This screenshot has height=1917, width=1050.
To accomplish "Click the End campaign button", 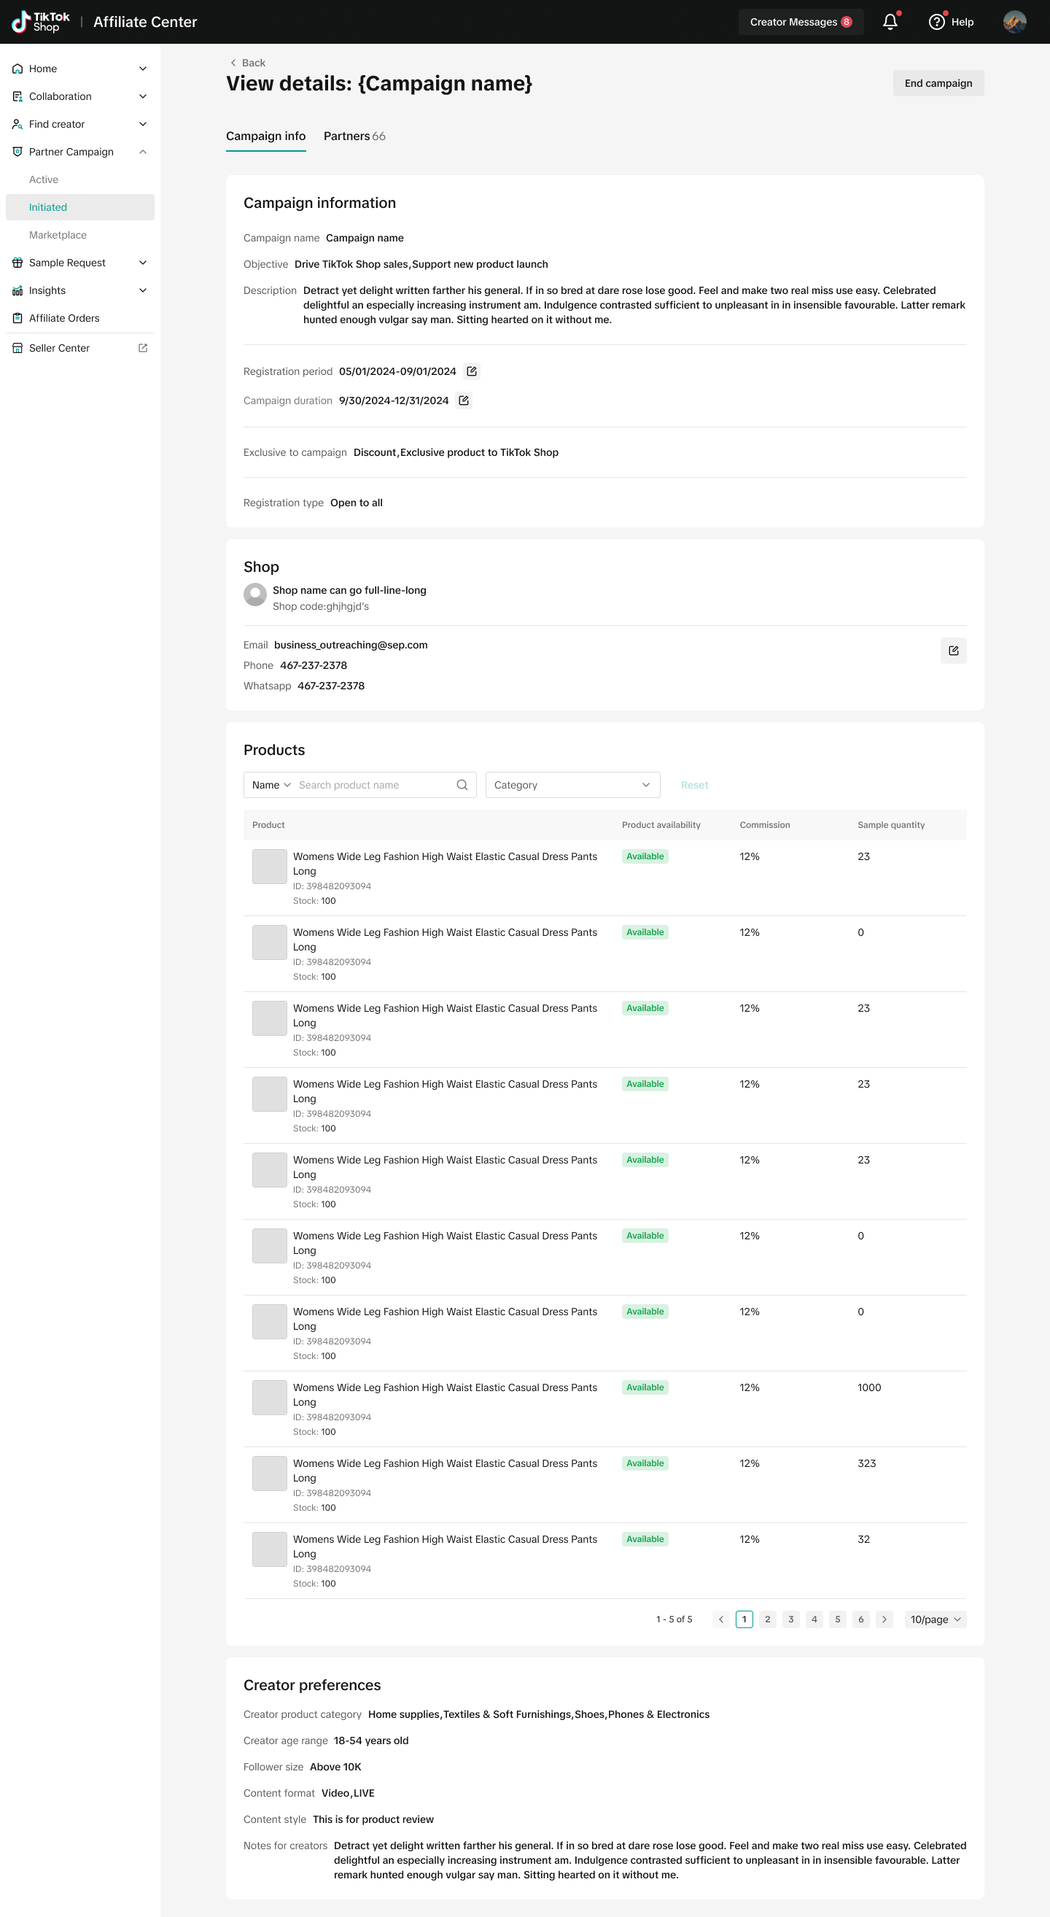I will [938, 83].
